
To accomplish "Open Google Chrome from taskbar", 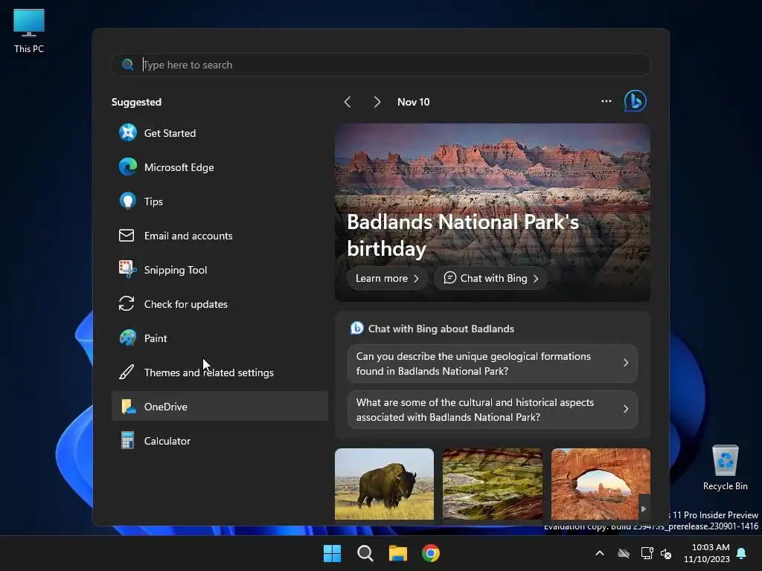I will point(431,553).
